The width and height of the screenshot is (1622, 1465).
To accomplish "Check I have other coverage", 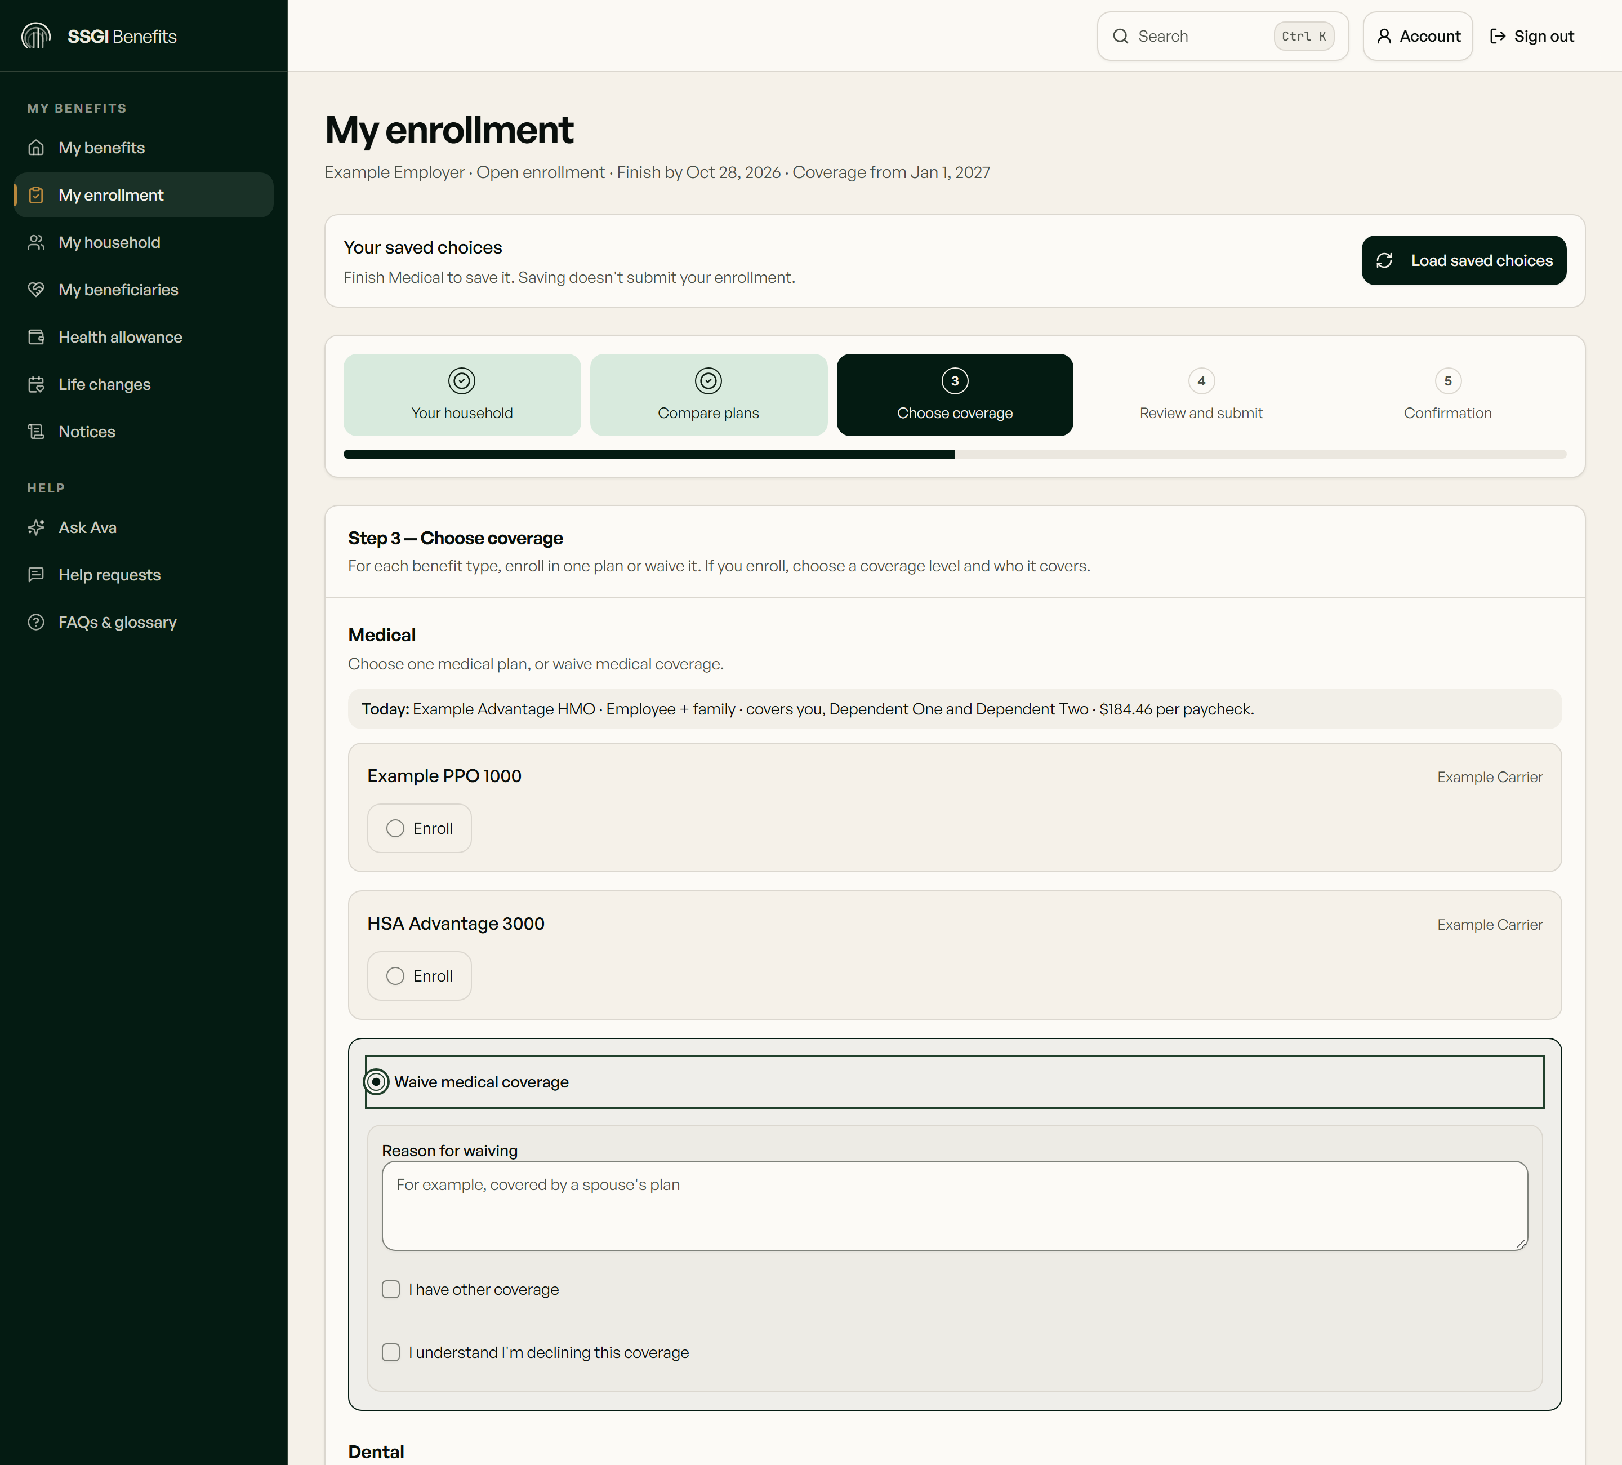I will tap(391, 1290).
